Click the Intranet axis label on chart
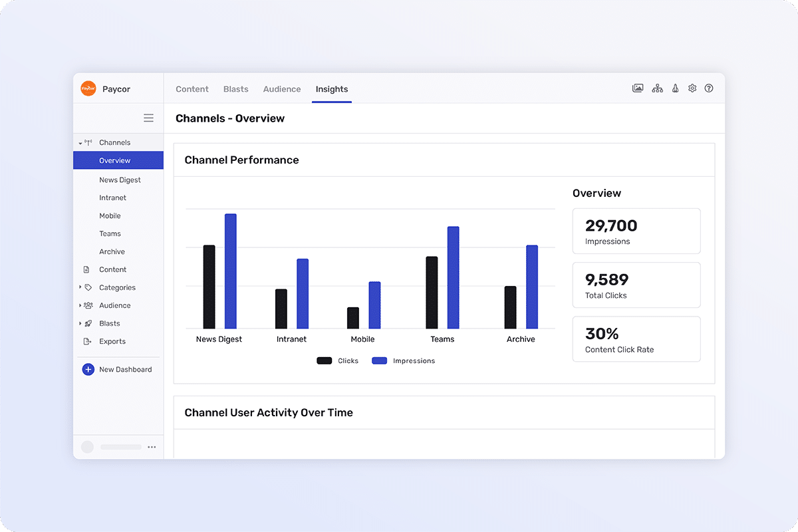The image size is (798, 532). (291, 339)
